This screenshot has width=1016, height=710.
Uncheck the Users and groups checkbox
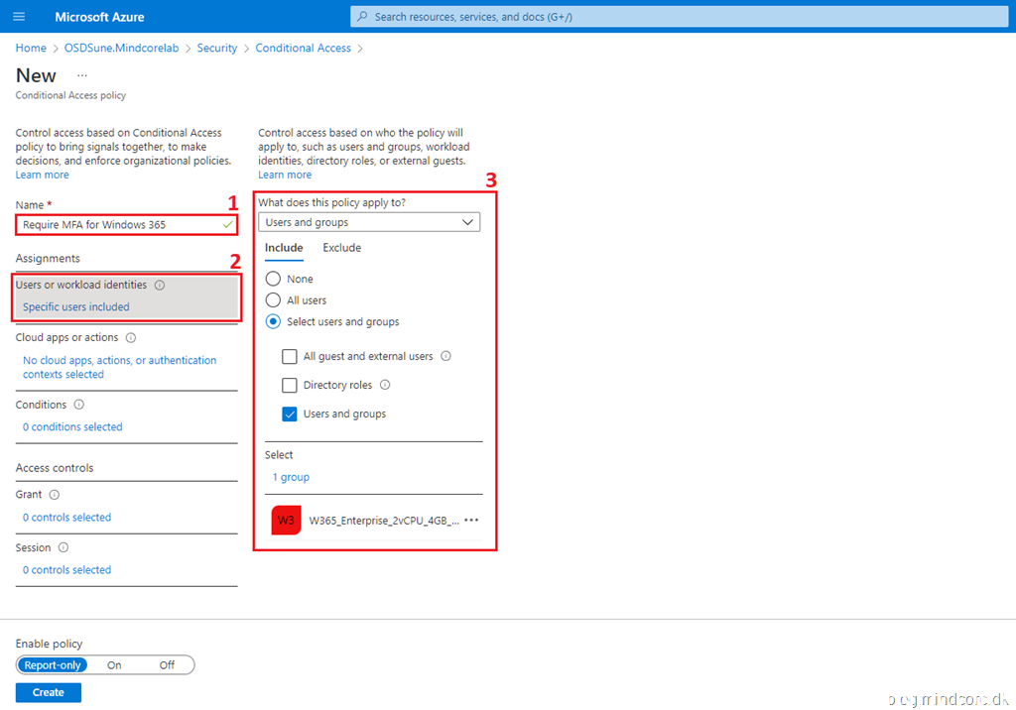290,414
